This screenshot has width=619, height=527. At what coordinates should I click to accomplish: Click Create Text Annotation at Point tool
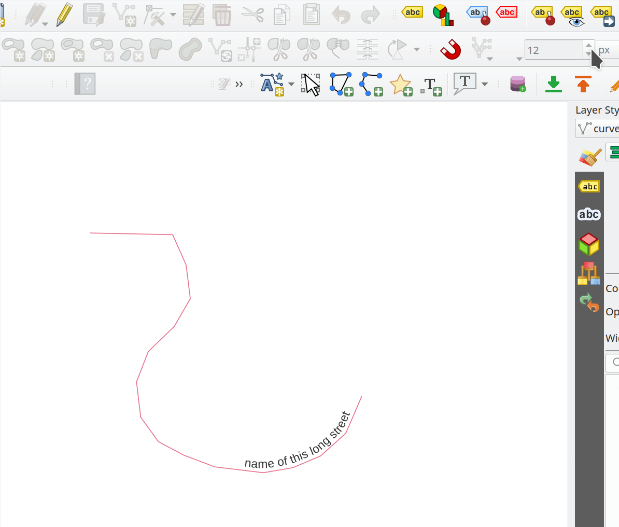tap(431, 86)
